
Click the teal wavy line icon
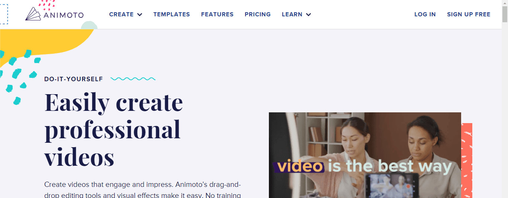click(133, 79)
